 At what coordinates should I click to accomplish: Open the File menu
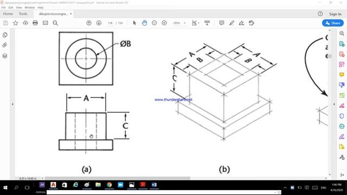(x=4, y=8)
